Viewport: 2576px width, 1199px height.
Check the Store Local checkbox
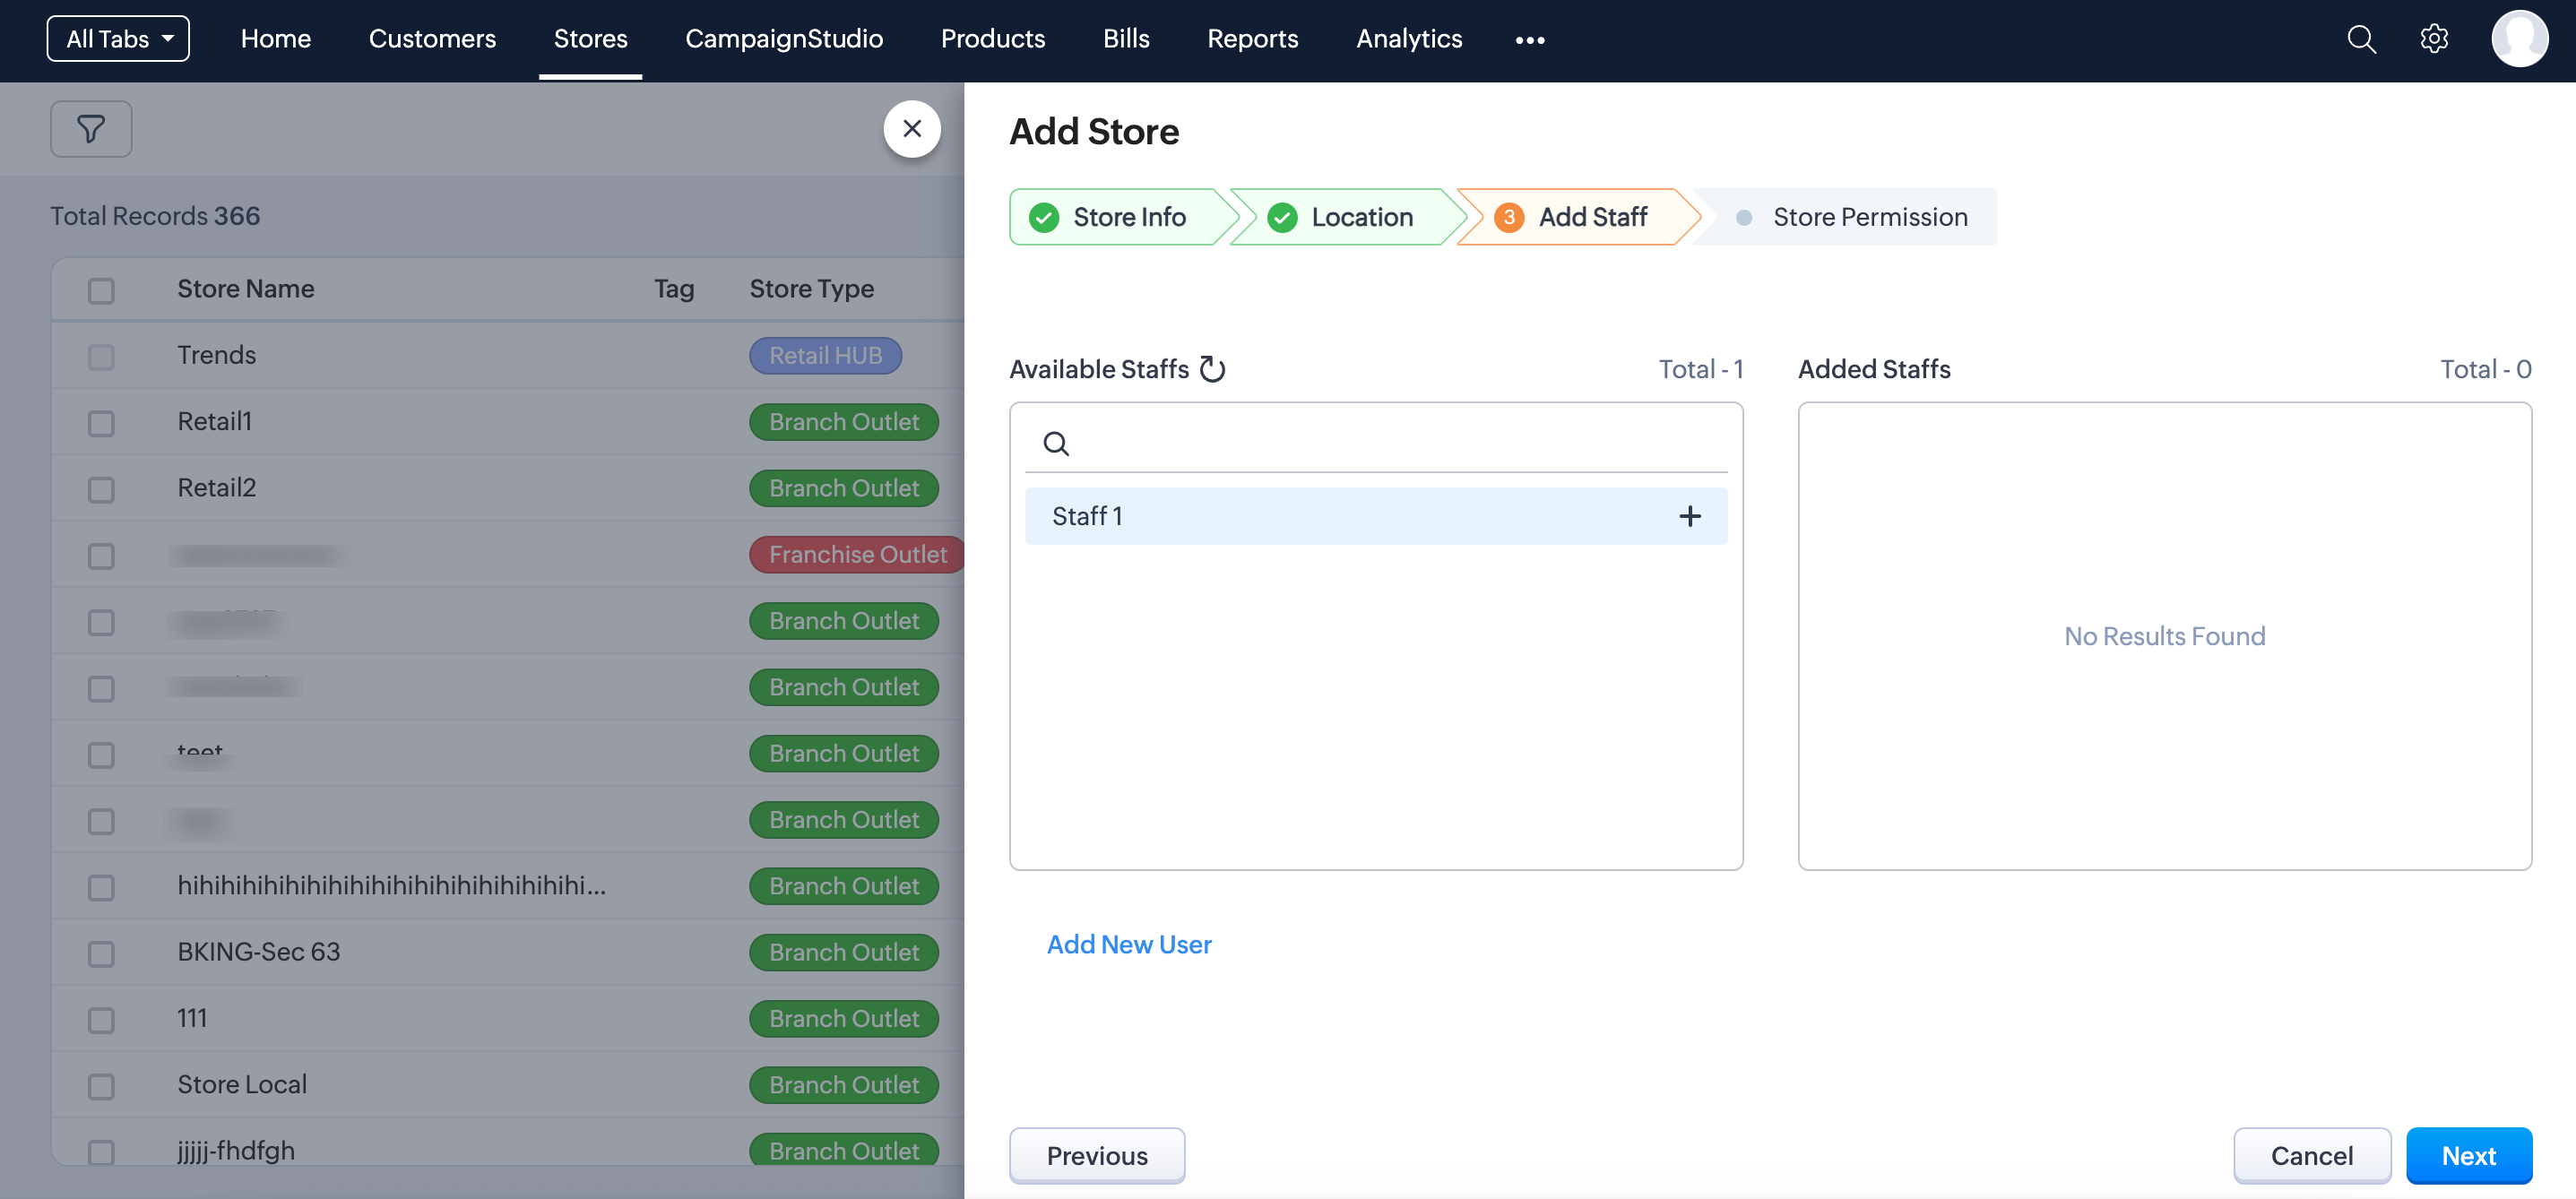pyautogui.click(x=101, y=1086)
